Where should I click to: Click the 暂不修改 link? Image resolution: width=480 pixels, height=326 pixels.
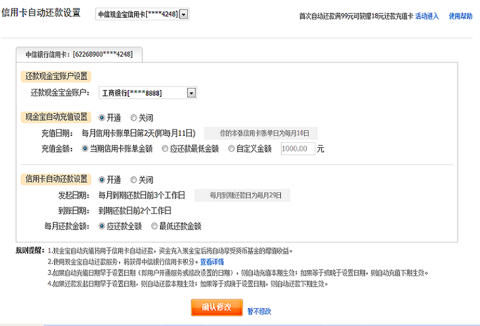[x=259, y=310]
